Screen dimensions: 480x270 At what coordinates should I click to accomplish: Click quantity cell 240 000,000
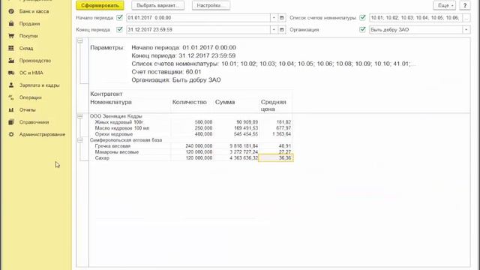[199, 146]
